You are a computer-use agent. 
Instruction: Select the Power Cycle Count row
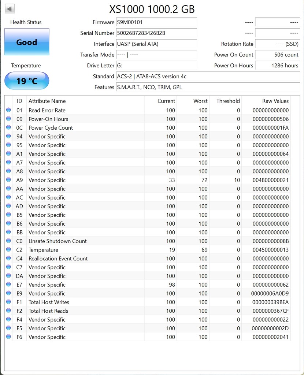(x=147, y=127)
